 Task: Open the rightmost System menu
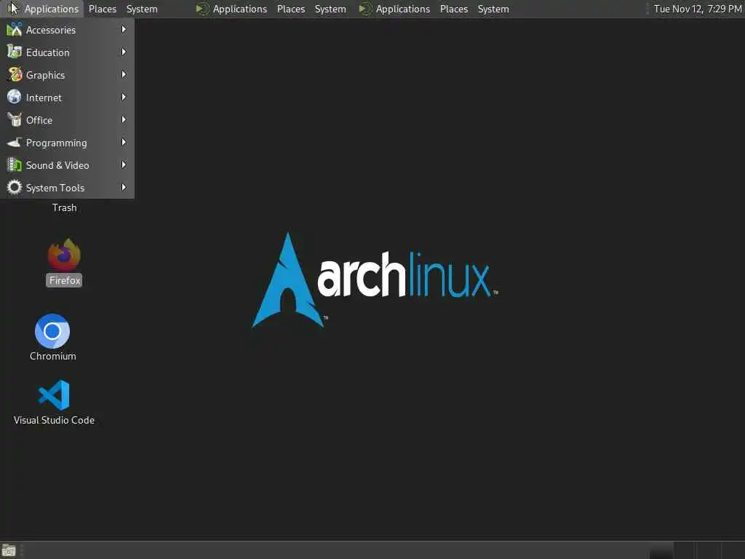(x=493, y=9)
